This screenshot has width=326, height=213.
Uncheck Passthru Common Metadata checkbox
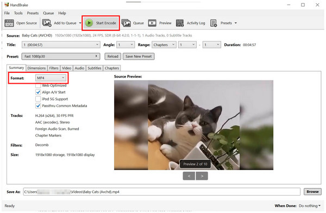[38, 105]
